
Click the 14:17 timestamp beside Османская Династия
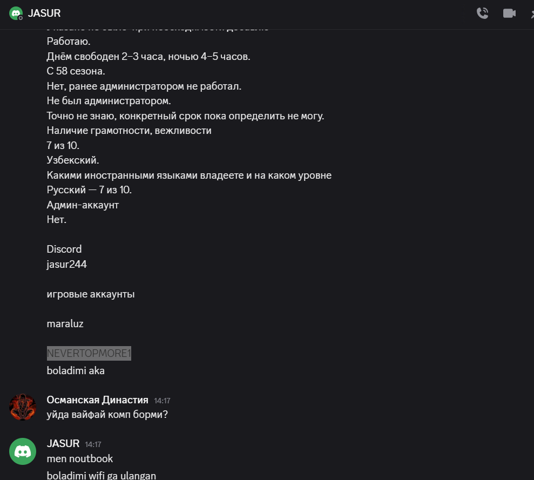click(x=162, y=401)
